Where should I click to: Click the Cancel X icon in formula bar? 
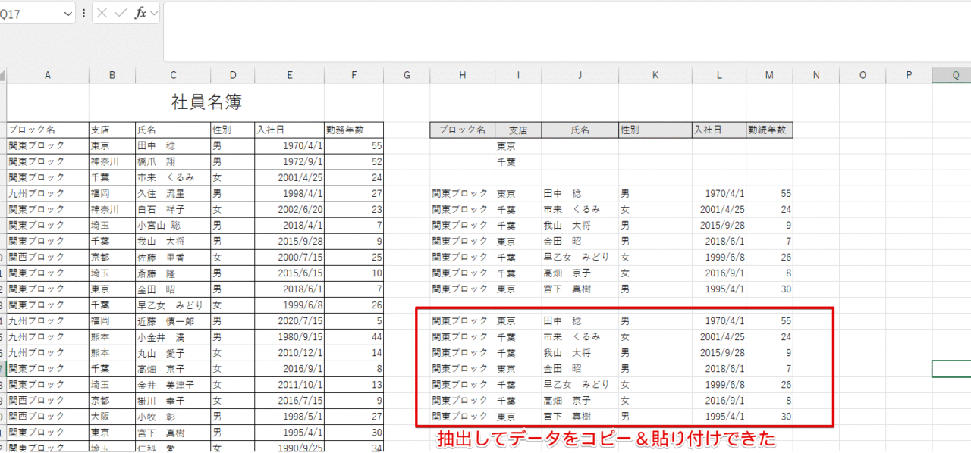click(102, 13)
